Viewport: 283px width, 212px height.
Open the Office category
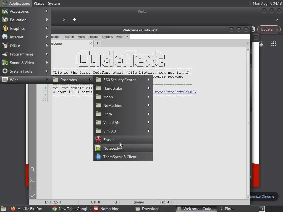coord(25,46)
